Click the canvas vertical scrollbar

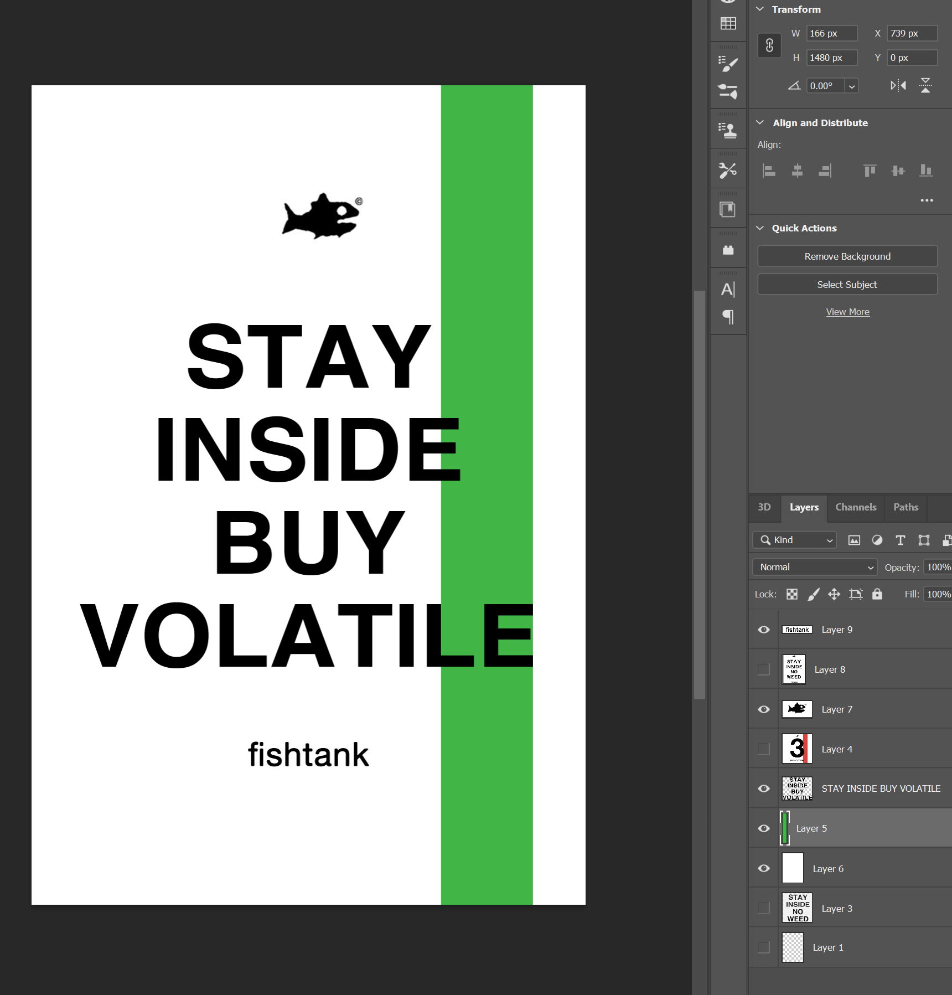click(x=699, y=494)
